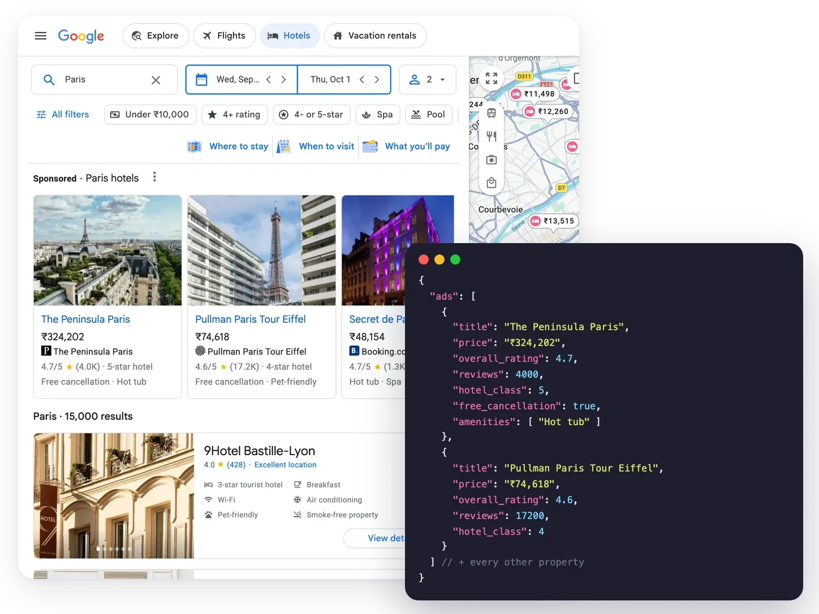This screenshot has width=819, height=614.
Task: Move check-in date to previous day
Action: tap(269, 80)
